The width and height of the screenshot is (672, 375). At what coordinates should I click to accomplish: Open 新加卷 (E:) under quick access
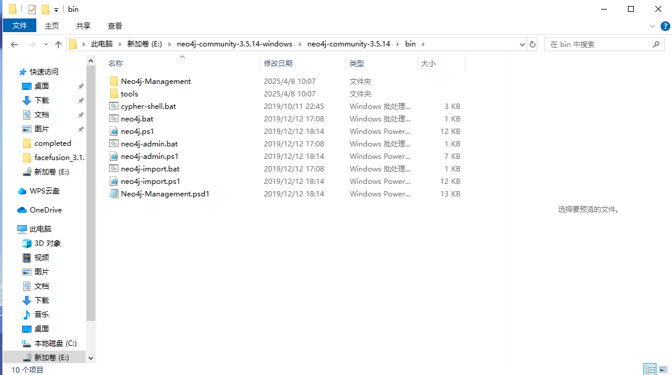(x=51, y=171)
